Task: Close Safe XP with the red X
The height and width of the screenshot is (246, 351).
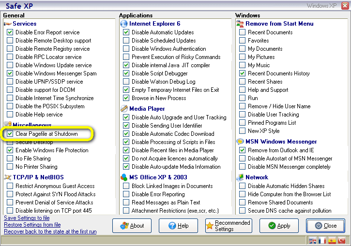Action: pyautogui.click(x=345, y=6)
